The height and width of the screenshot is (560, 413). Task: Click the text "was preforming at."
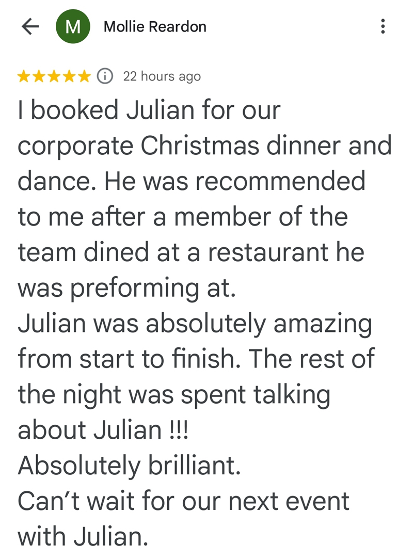[x=126, y=289]
